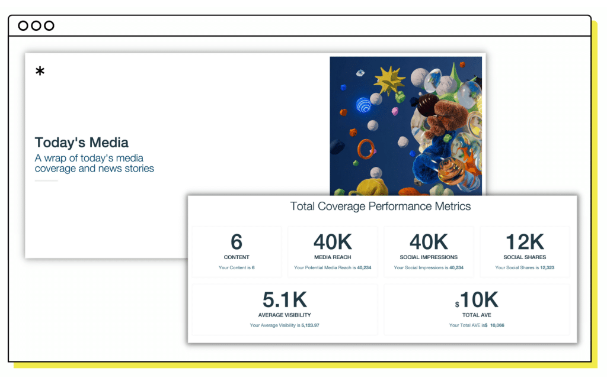The image size is (607, 384).
Task: Click the Total AVE 10,066 detail text
Action: pos(477,325)
